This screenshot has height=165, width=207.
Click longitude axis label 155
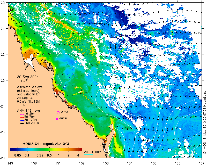154,163
